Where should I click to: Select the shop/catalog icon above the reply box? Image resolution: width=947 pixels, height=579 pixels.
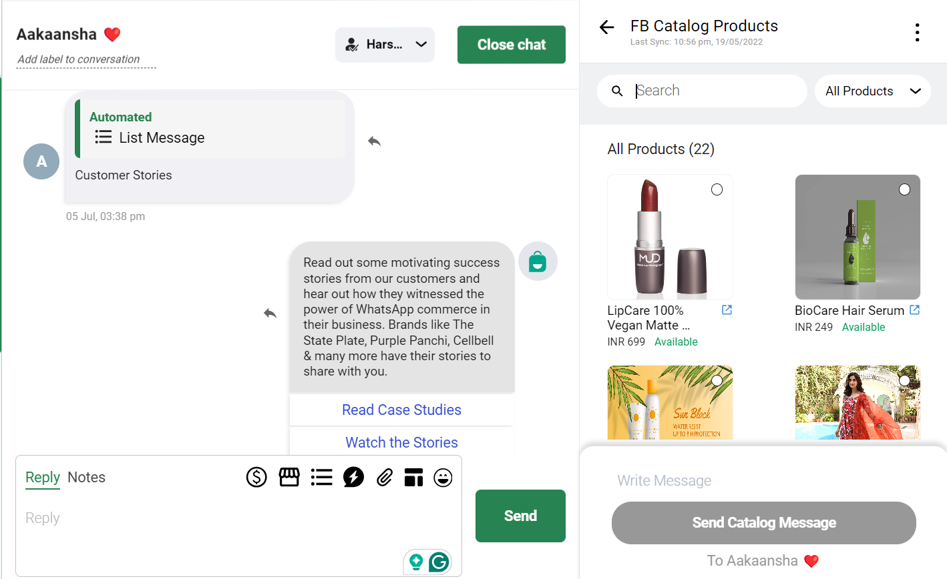tap(289, 477)
